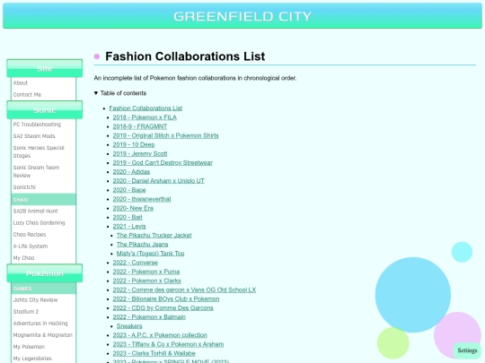
Task: Open the Settings button
Action: [467, 350]
